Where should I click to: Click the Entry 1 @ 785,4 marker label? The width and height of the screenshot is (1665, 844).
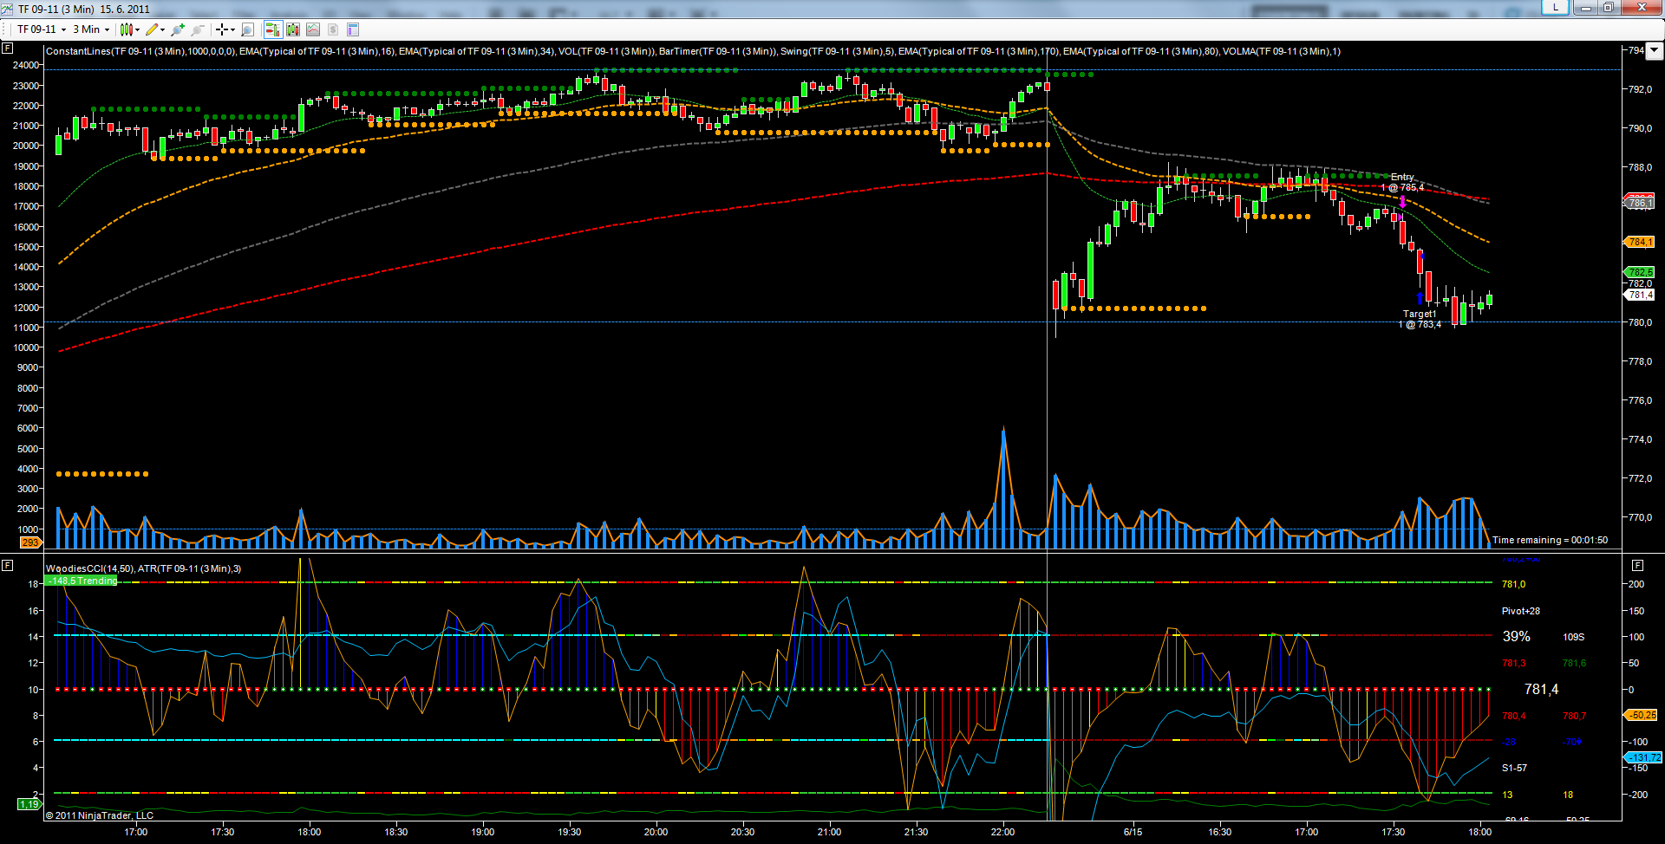click(x=1402, y=182)
